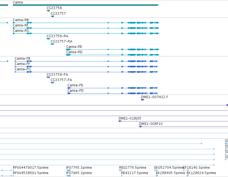The image size is (228, 177).
Task: Select the Camta-RD transcript label
Action: tap(74, 52)
